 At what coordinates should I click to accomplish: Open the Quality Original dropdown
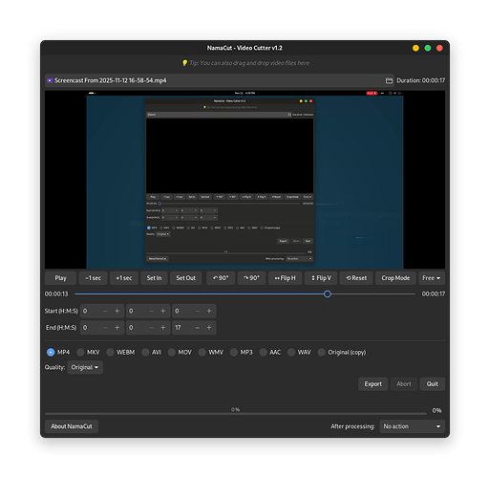pos(85,367)
